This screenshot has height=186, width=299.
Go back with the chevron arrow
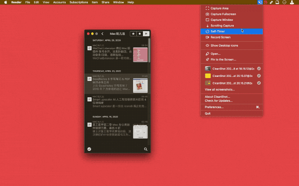(102, 34)
